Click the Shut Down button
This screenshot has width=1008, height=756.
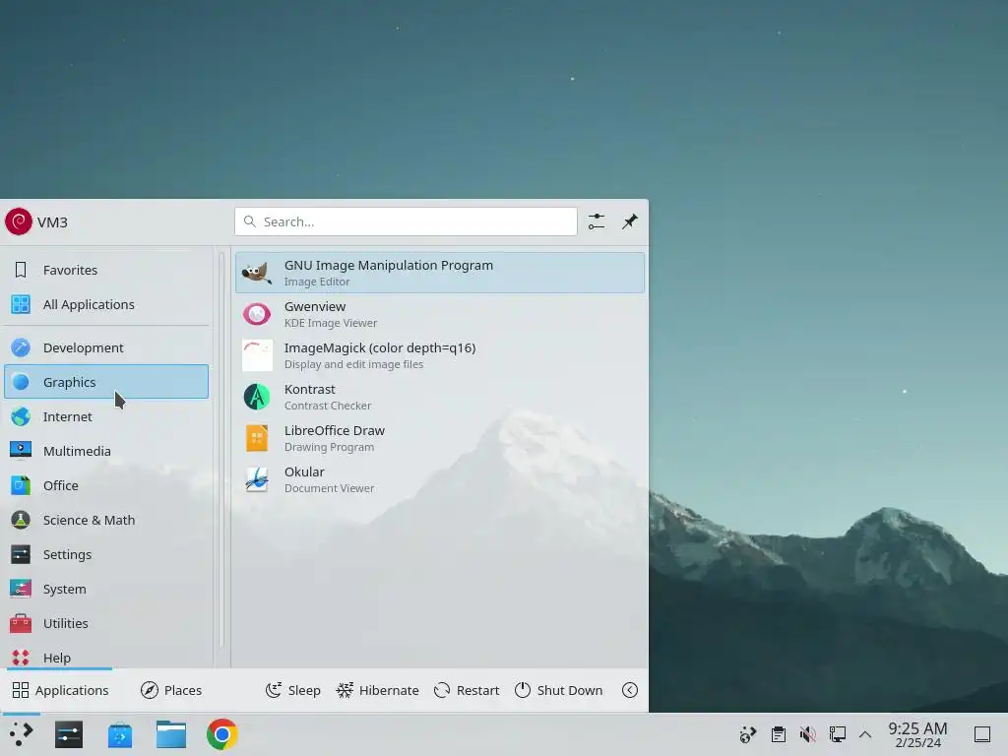coord(559,690)
